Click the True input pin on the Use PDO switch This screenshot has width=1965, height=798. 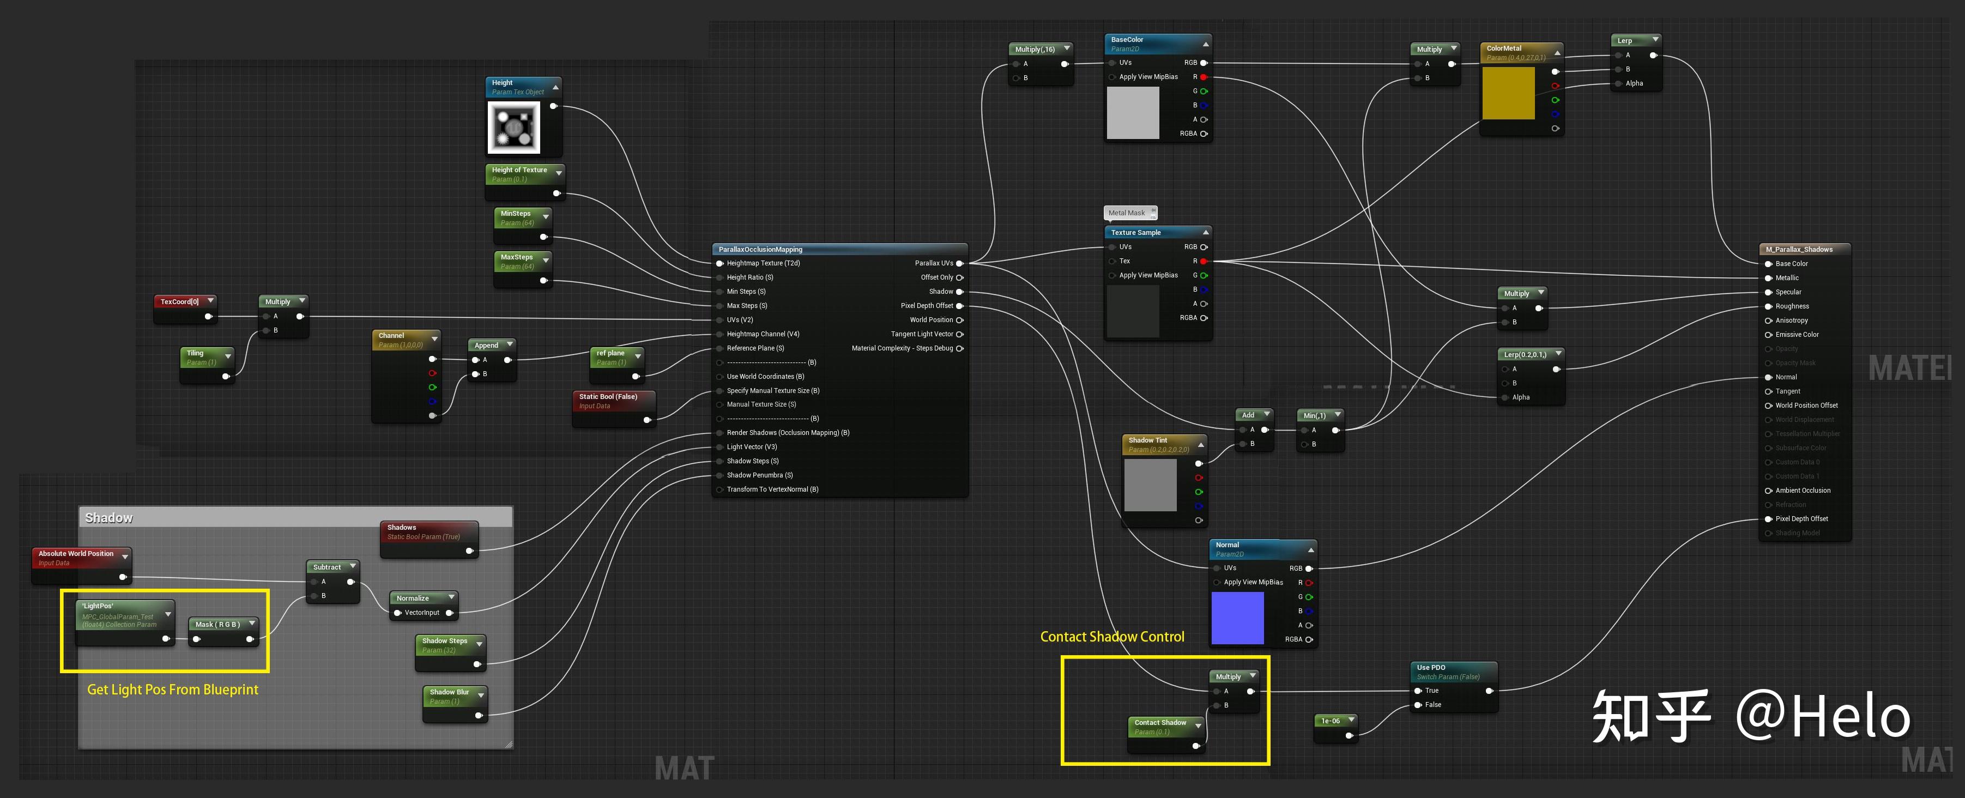point(1419,691)
